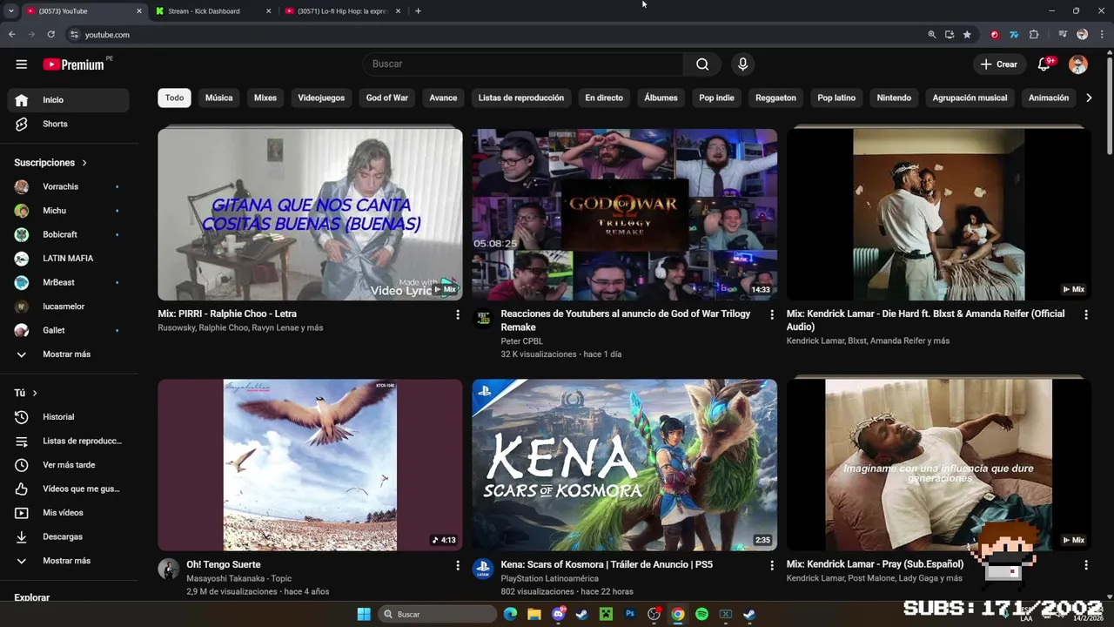Open options for God of War reactions video
Image resolution: width=1114 pixels, height=627 pixels.
point(772,315)
